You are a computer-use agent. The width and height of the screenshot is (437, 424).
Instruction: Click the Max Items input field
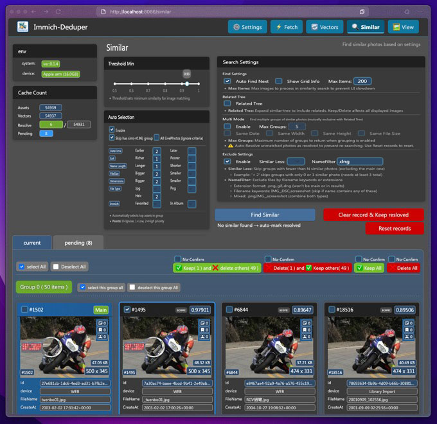(362, 81)
